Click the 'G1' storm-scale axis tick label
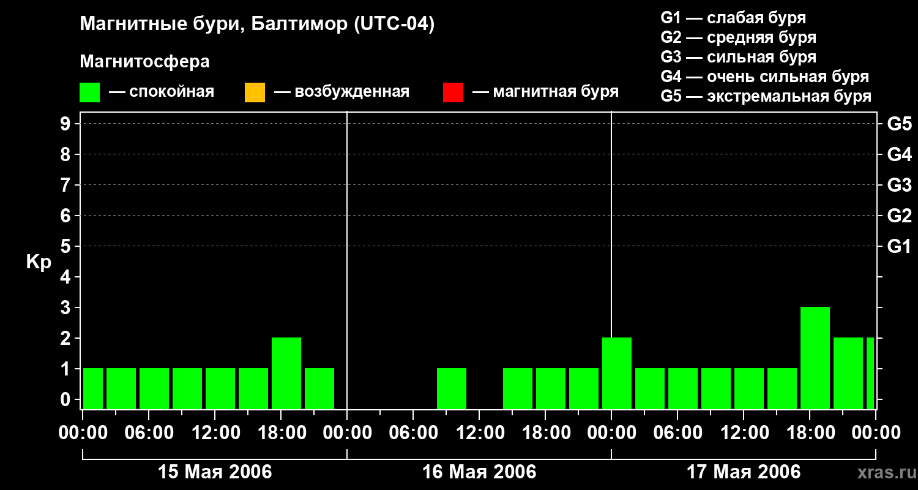Viewport: 918px width, 490px height. [900, 246]
